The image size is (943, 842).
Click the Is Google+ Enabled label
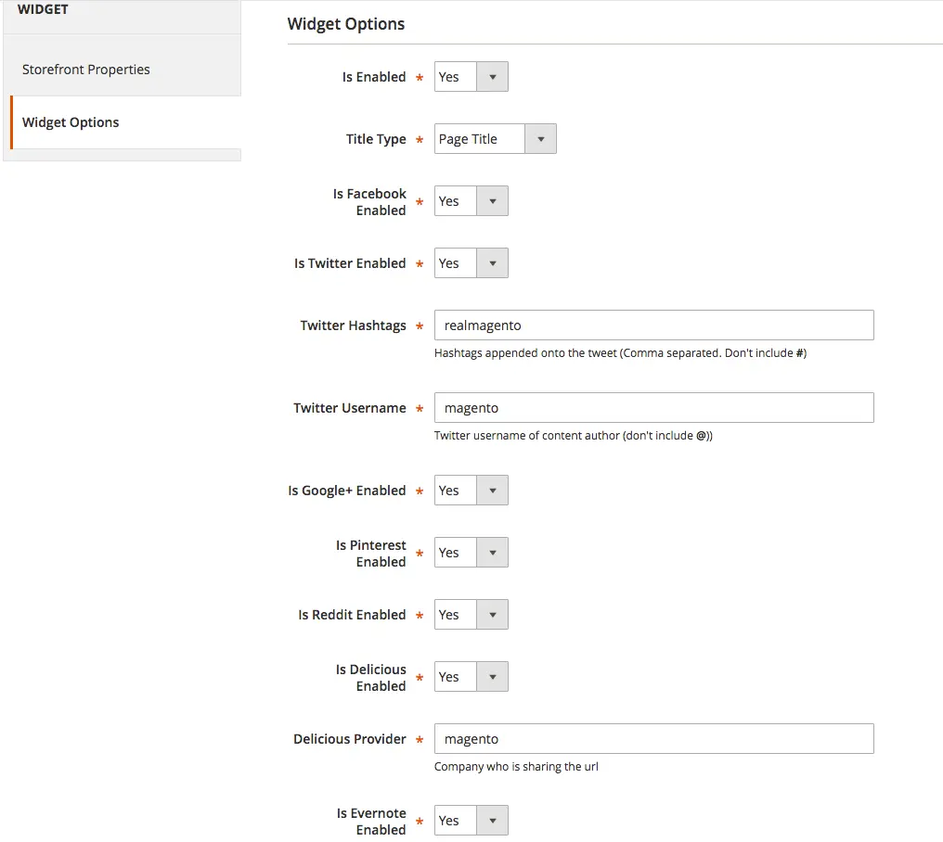point(347,491)
